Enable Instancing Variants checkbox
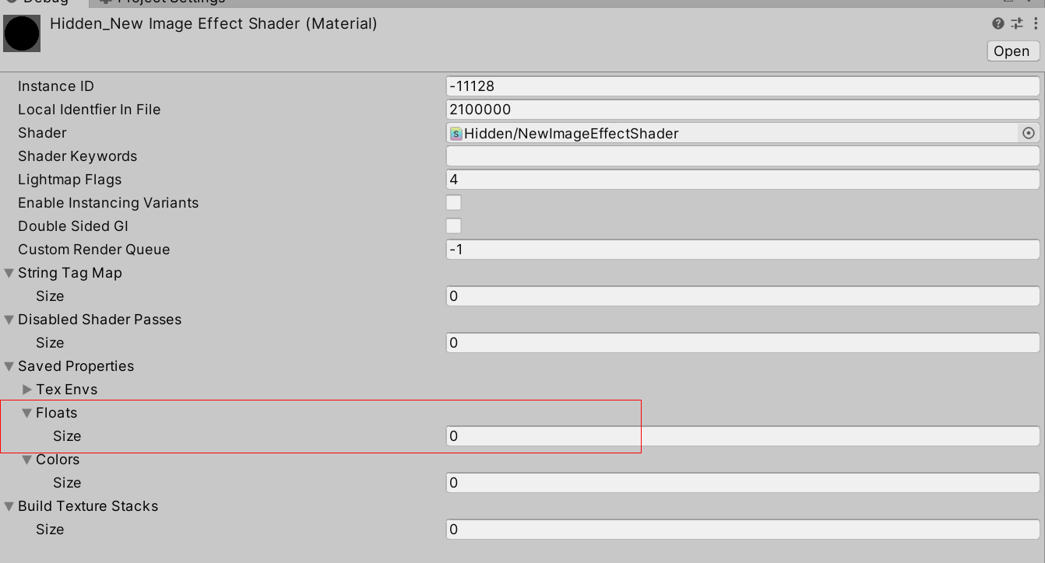The image size is (1045, 563). (x=453, y=202)
